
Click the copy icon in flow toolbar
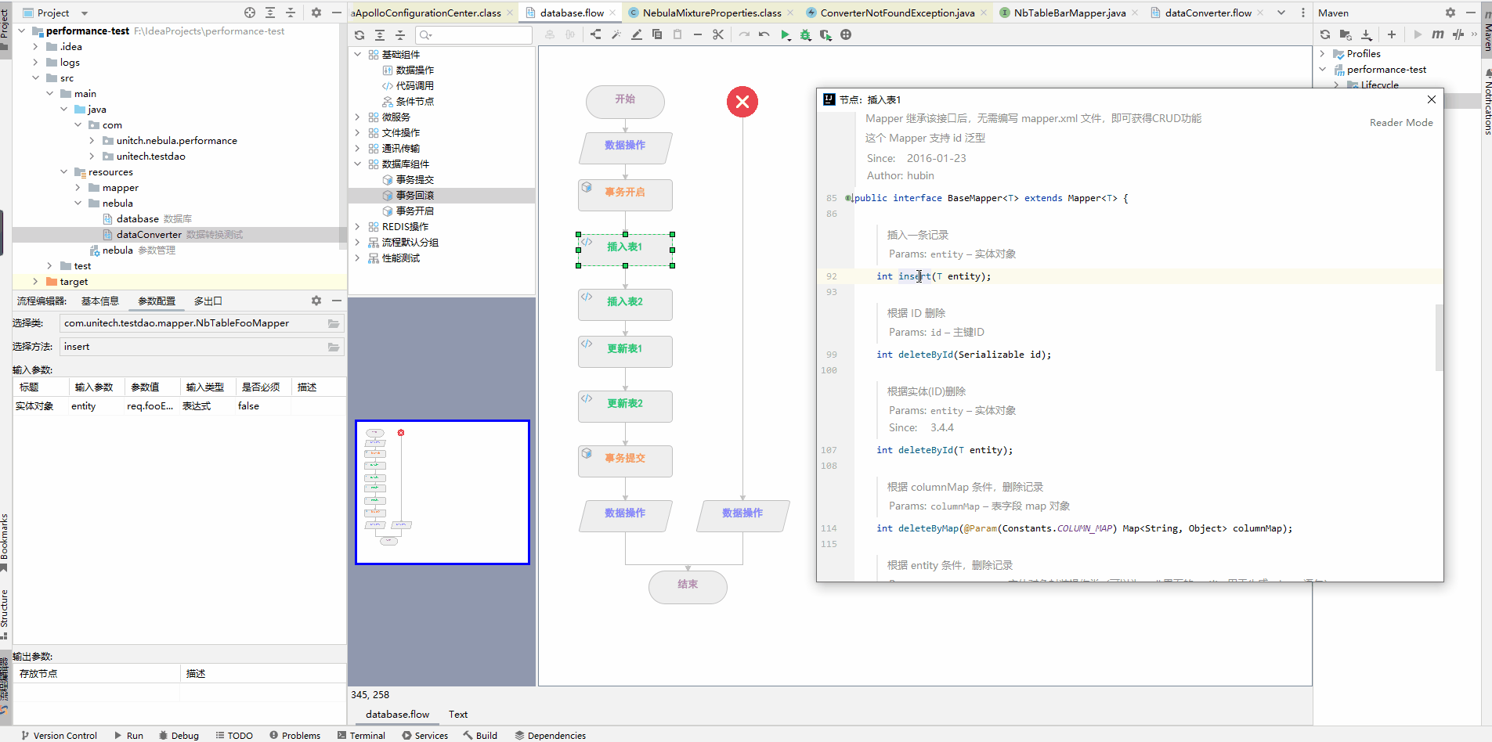pos(656,35)
